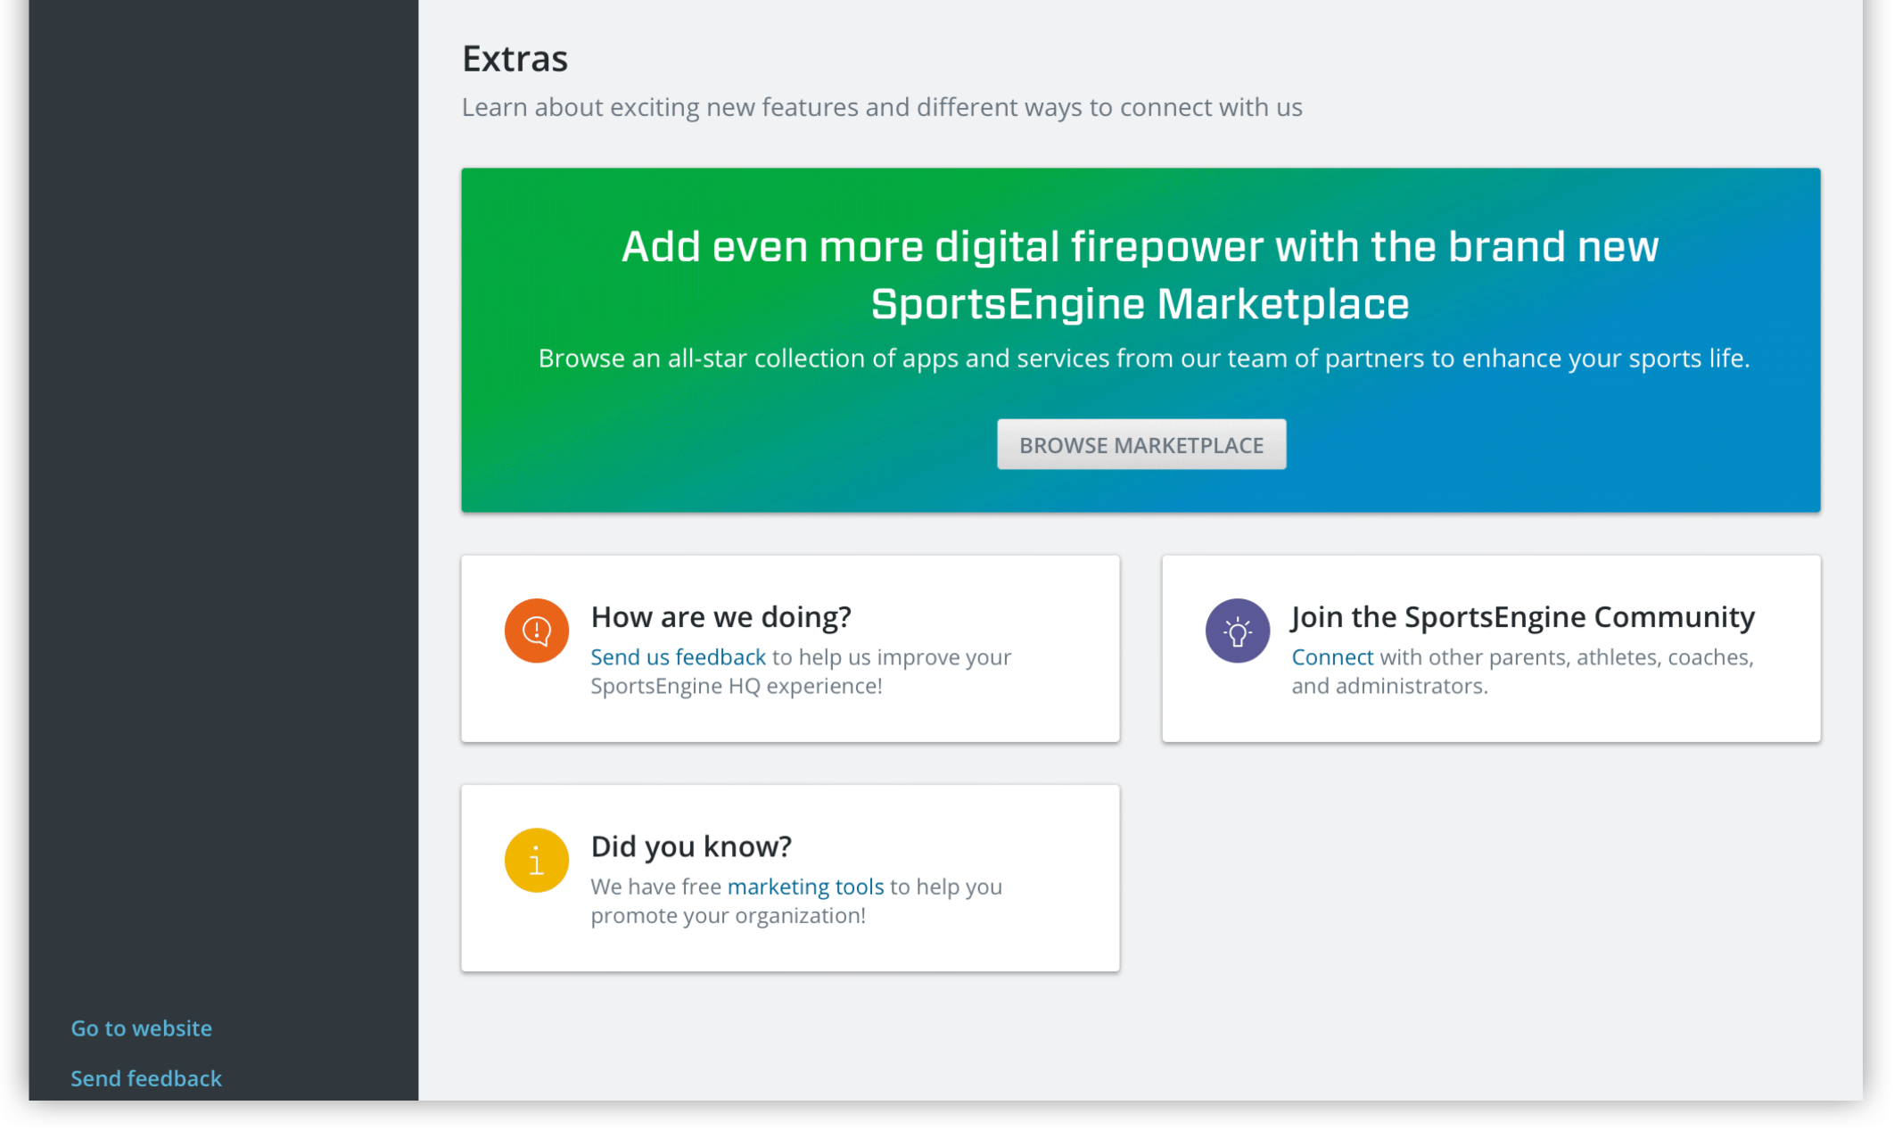Click the purple lightbulb community icon
This screenshot has width=1894, height=1130.
tap(1237, 631)
